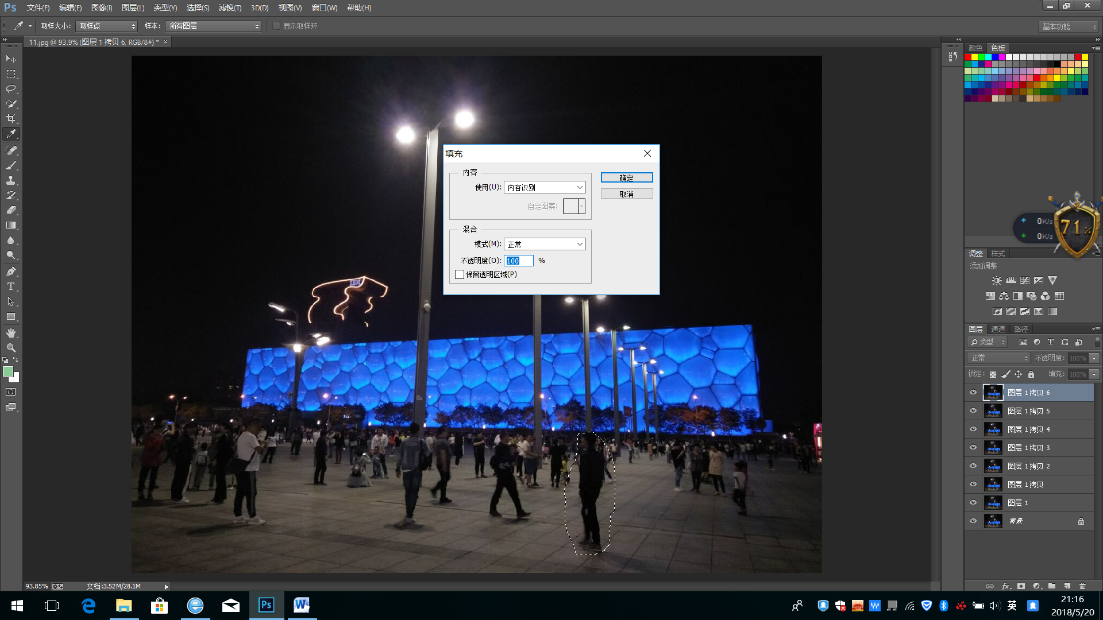Viewport: 1103px width, 620px height.
Task: Open layer fill percentage dropdown arrow
Action: point(1094,374)
